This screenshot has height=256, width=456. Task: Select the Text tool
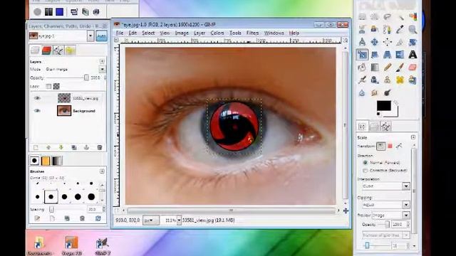(x=413, y=55)
